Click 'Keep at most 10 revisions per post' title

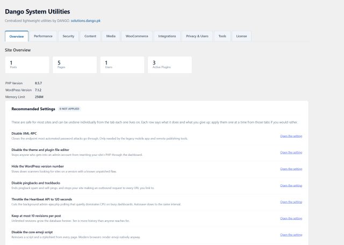[x=36, y=216]
